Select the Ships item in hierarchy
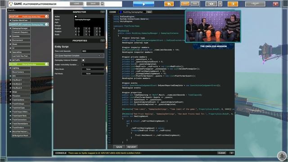288x162 pixels. pyautogui.click(x=21, y=92)
